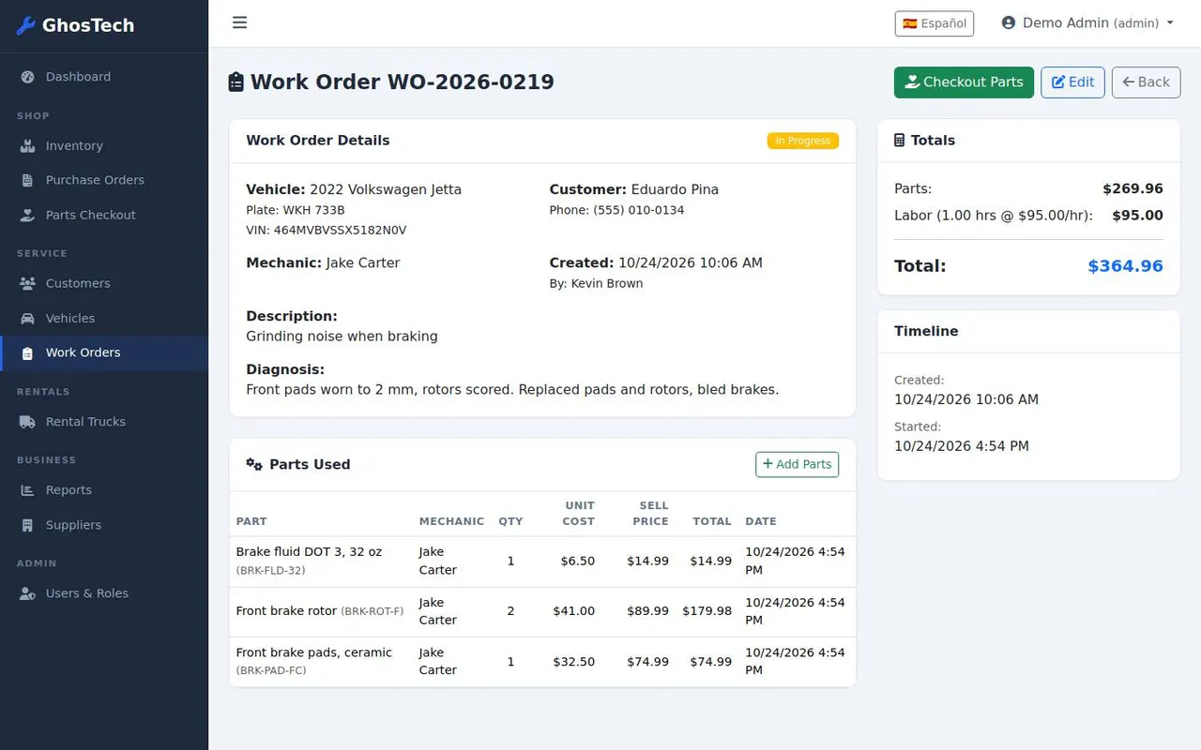Select the total amount $364.96
Screen dimensions: 1201x750
tap(1125, 266)
